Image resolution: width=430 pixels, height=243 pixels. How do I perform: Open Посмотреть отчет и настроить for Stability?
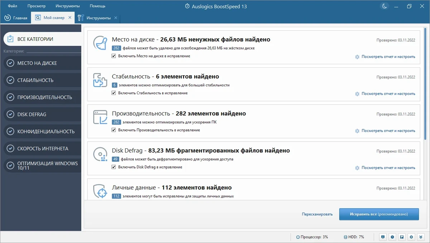(x=388, y=94)
